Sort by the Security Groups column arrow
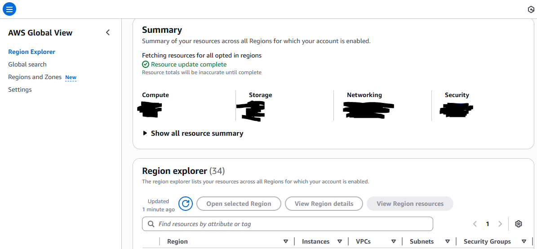This screenshot has width=537, height=249. tap(524, 241)
